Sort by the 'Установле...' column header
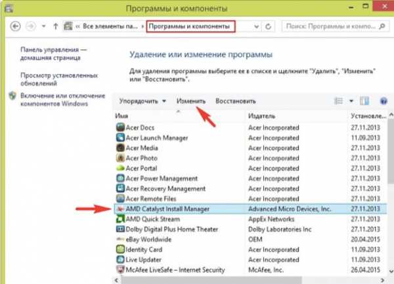The width and height of the screenshot is (394, 284). (x=368, y=116)
